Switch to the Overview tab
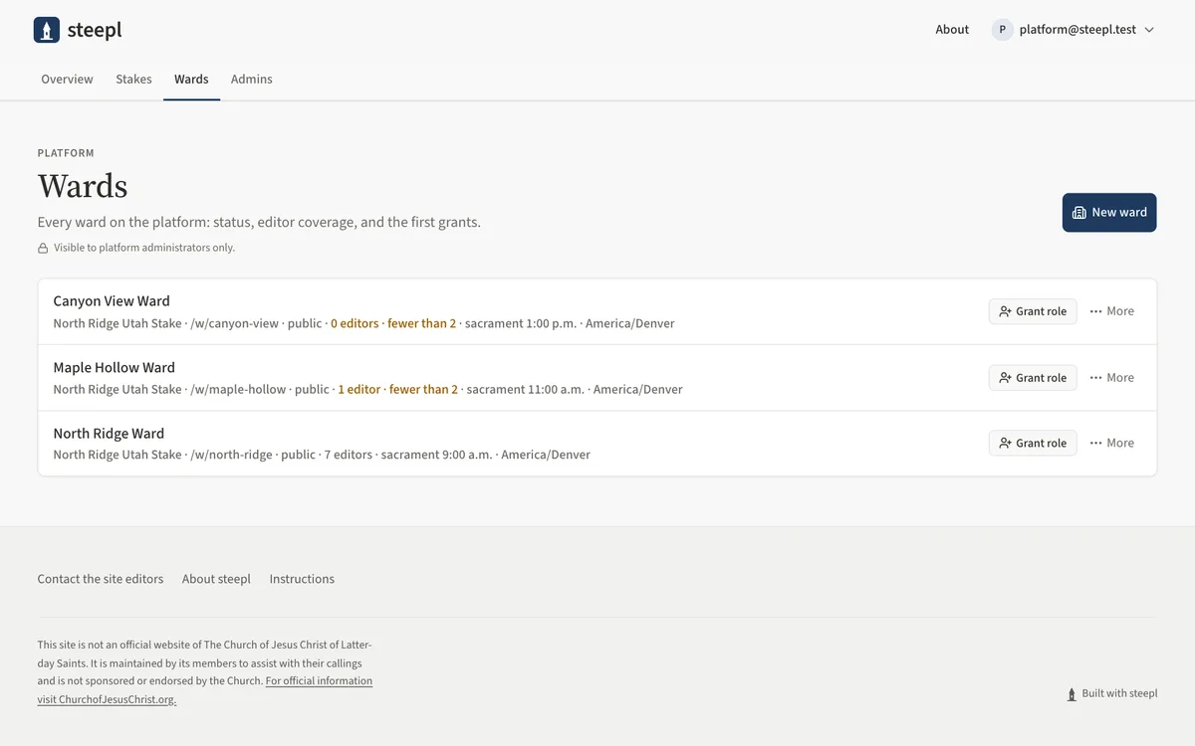The image size is (1195, 746). (67, 80)
